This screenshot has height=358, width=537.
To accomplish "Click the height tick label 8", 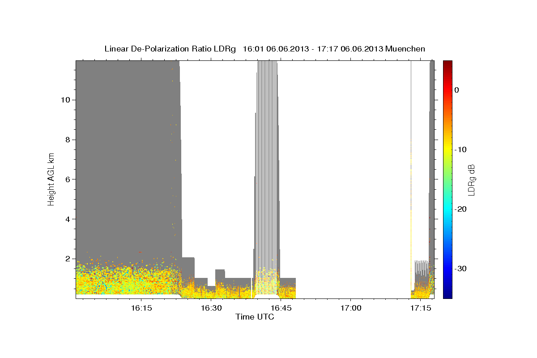I will tap(67, 140).
